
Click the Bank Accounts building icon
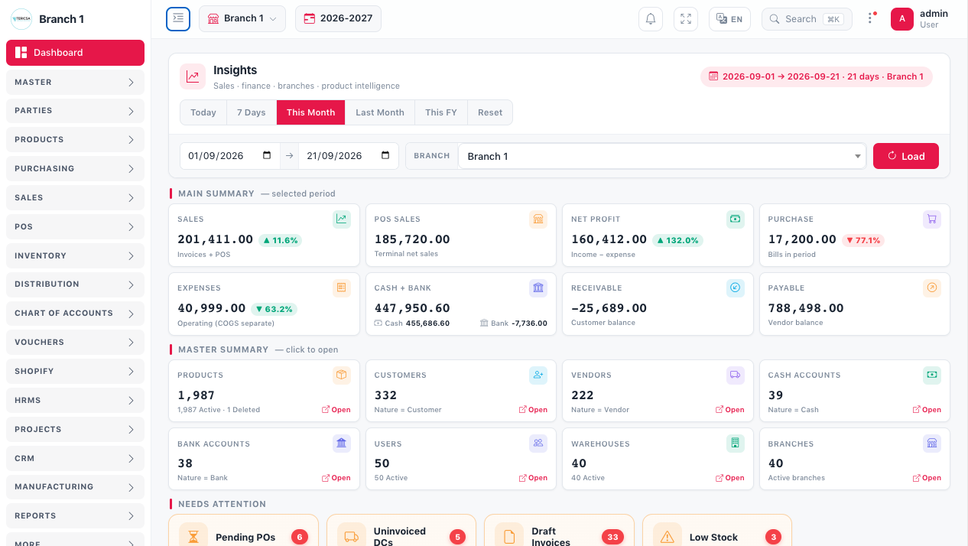point(342,444)
